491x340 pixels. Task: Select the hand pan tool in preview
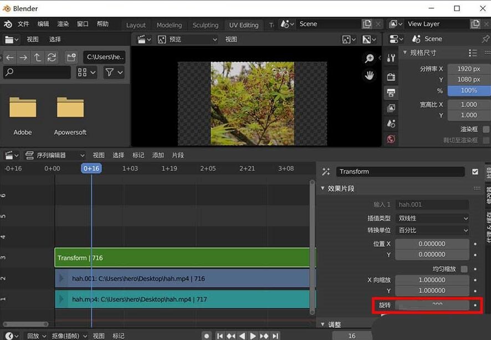[x=370, y=75]
